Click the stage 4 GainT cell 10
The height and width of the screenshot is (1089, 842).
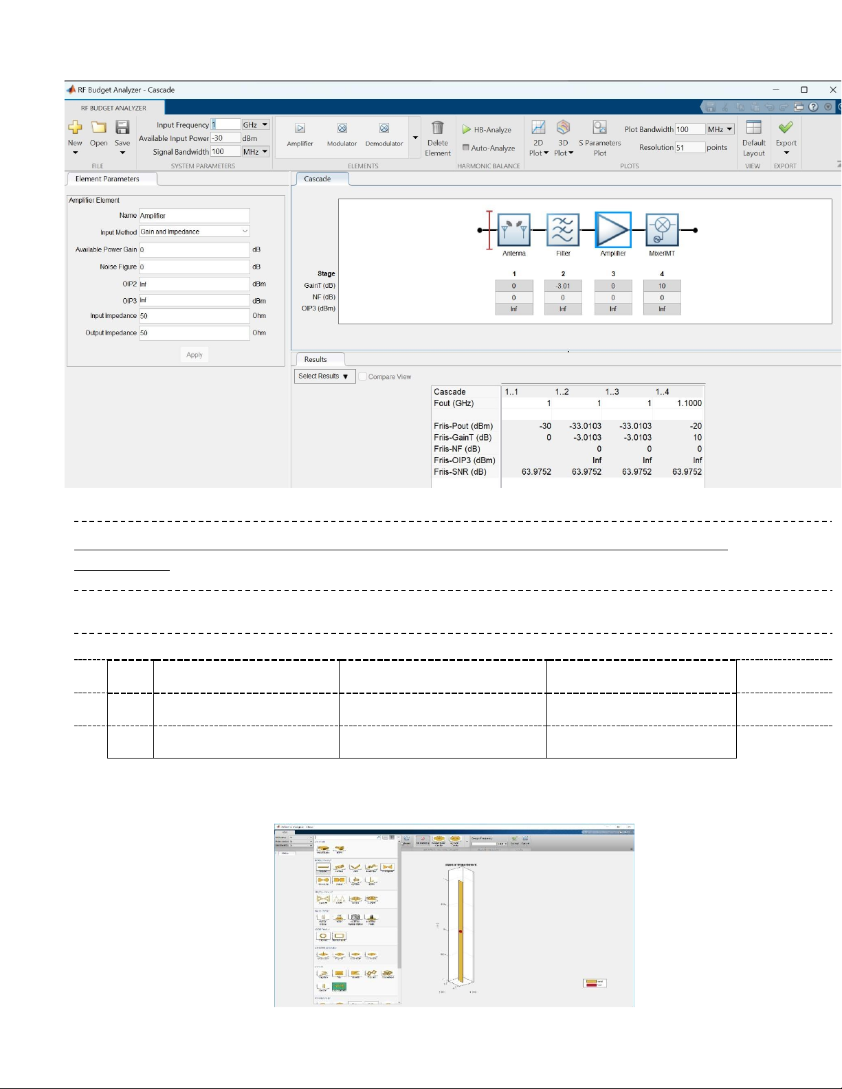pyautogui.click(x=662, y=286)
